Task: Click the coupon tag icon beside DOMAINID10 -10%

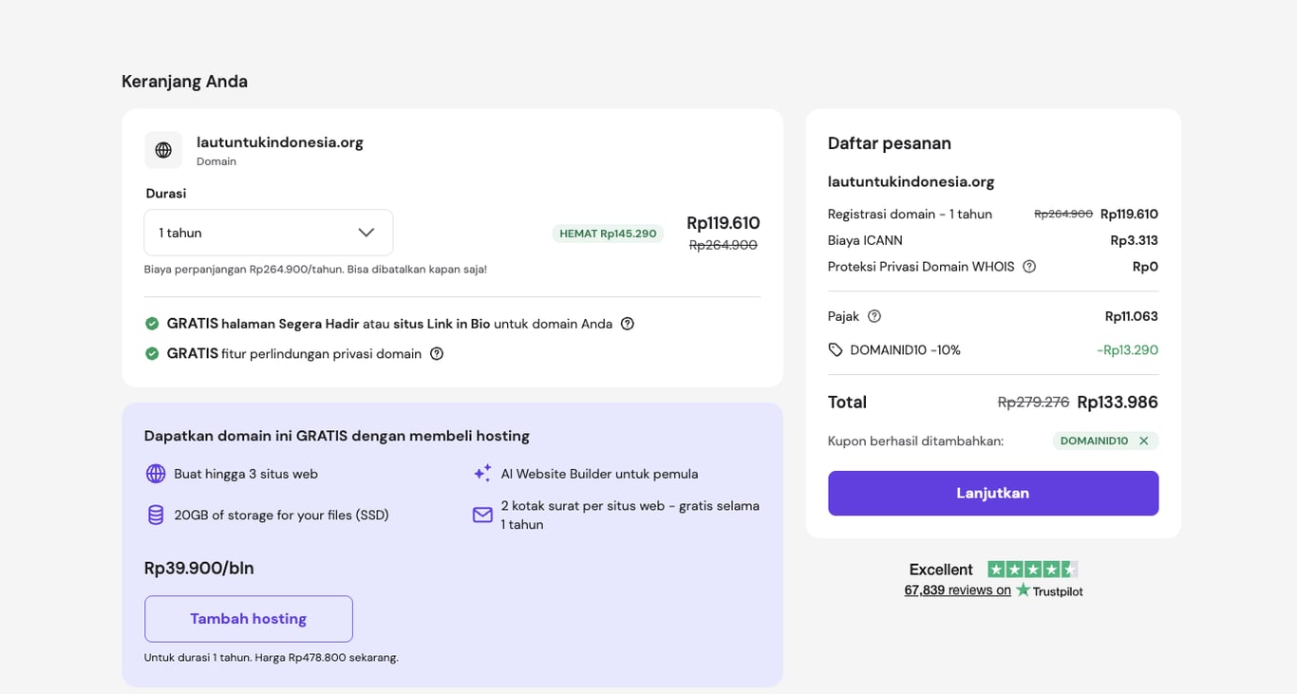Action: 836,349
